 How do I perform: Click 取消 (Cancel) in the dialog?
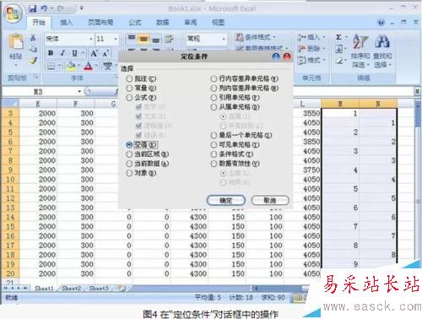pos(270,200)
